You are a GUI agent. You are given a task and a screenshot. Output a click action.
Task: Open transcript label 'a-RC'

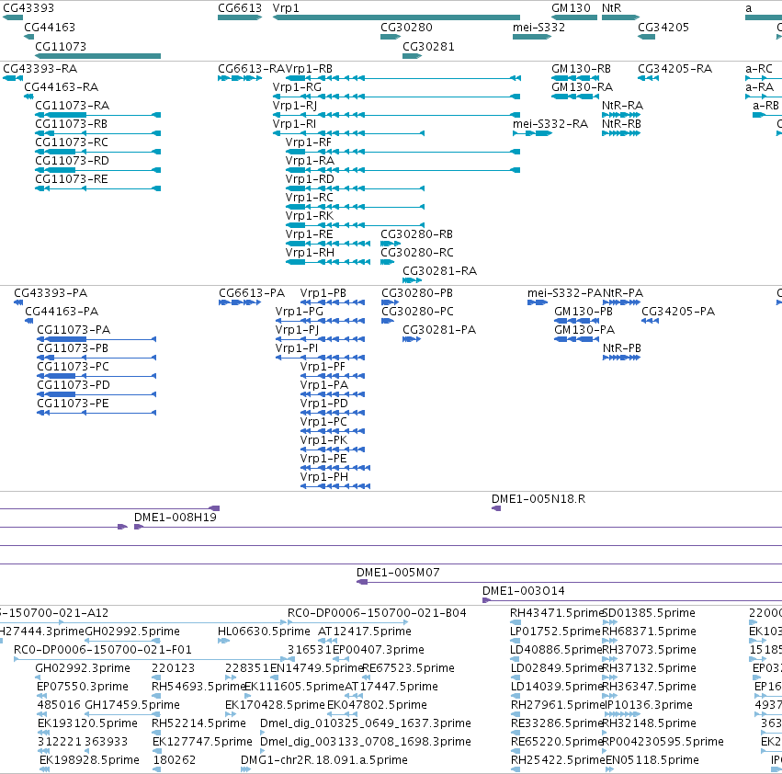point(758,69)
